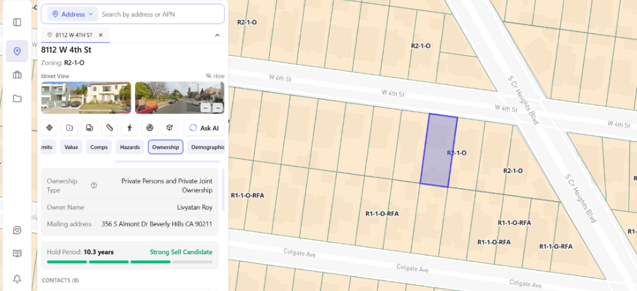637x291 pixels.
Task: Ask AI about this property
Action: point(204,127)
